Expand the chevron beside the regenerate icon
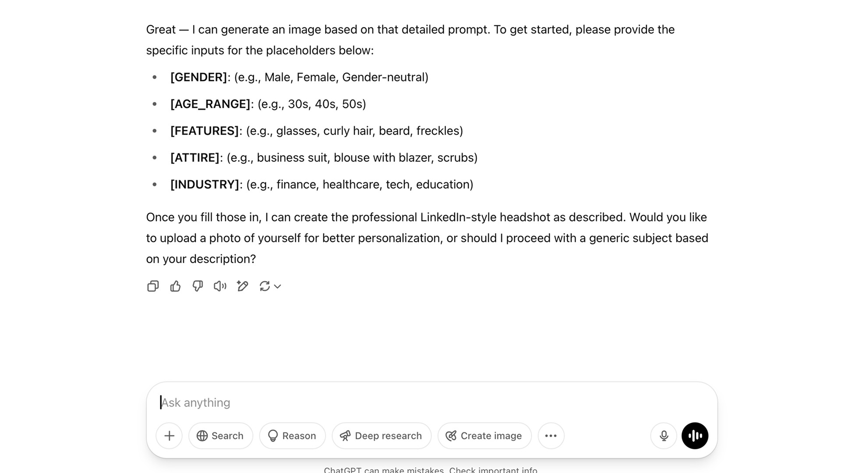This screenshot has width=841, height=473. tap(277, 286)
